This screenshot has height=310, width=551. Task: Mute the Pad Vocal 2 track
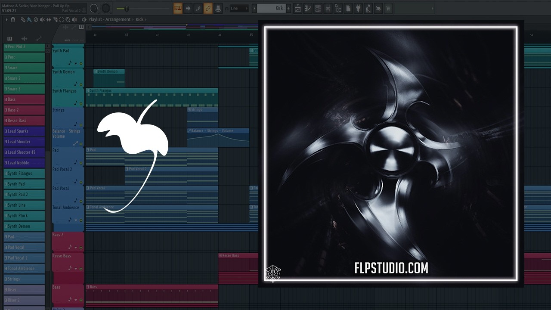[x=81, y=182]
